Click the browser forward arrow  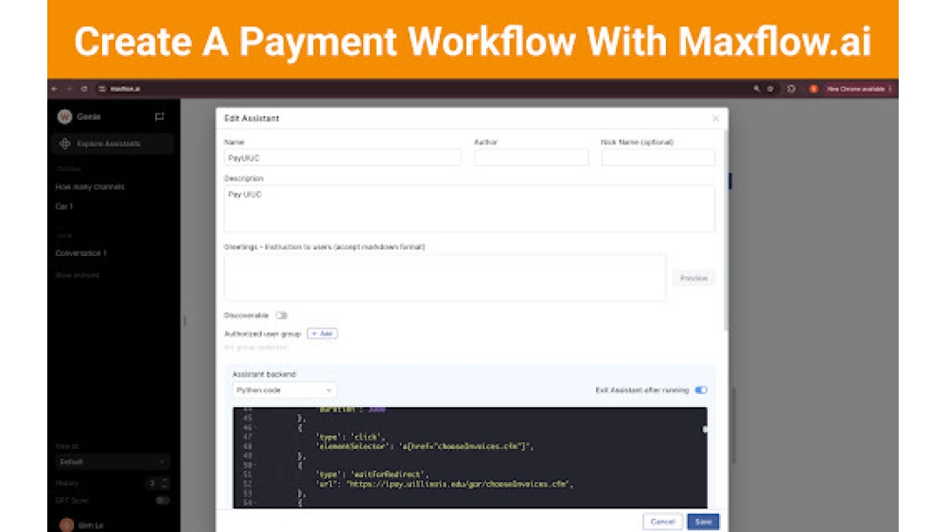click(x=69, y=89)
